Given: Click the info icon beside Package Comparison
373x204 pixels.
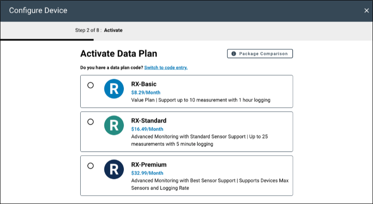Looking at the screenshot, I should point(234,54).
